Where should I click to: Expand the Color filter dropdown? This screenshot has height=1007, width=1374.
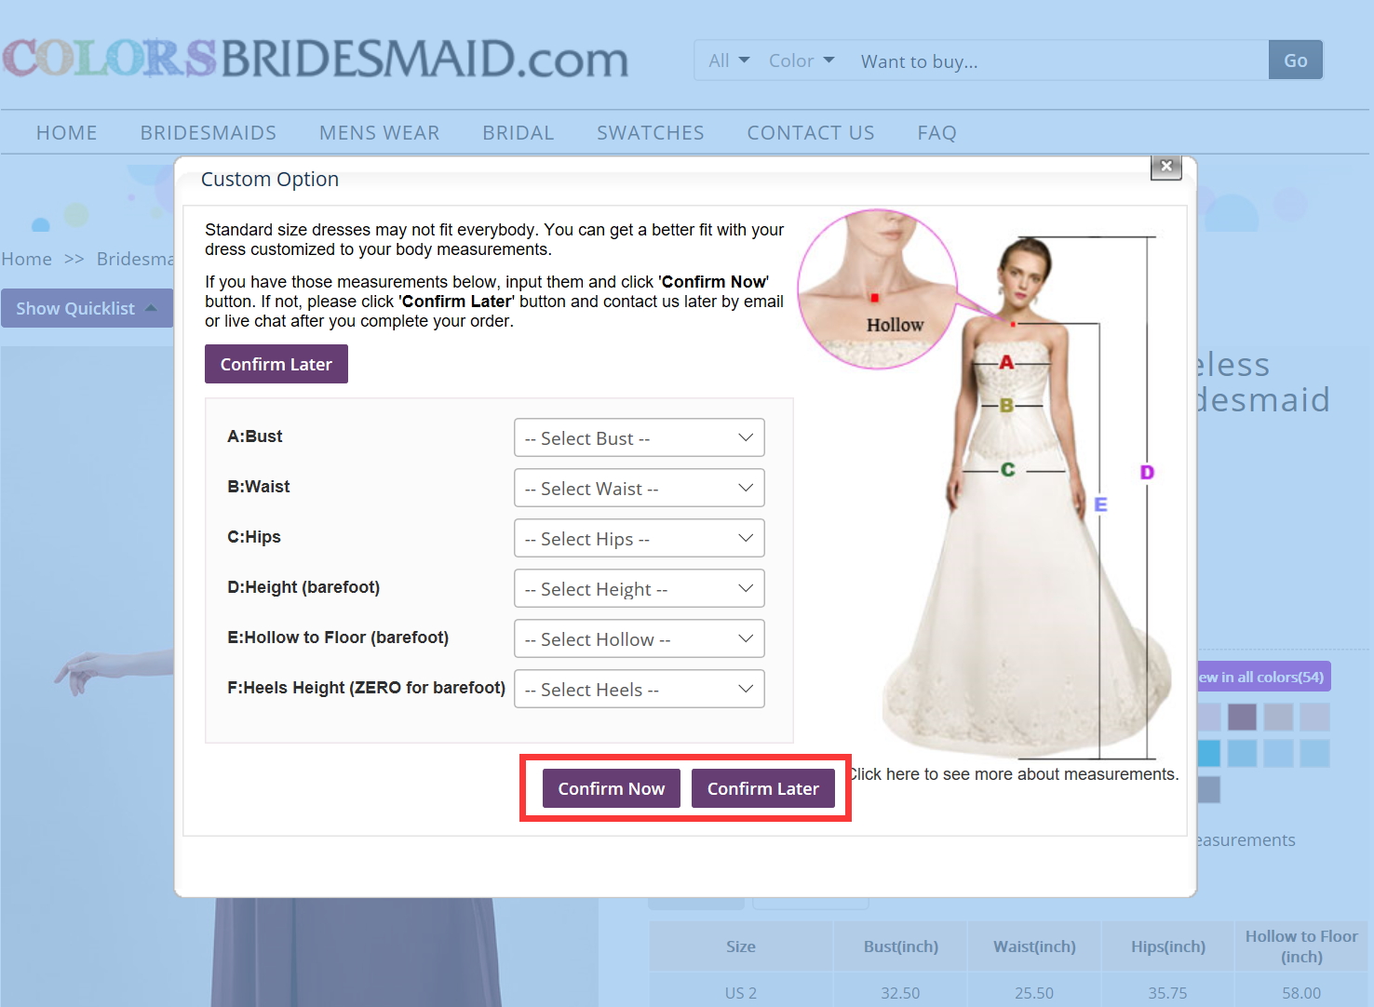coord(801,60)
